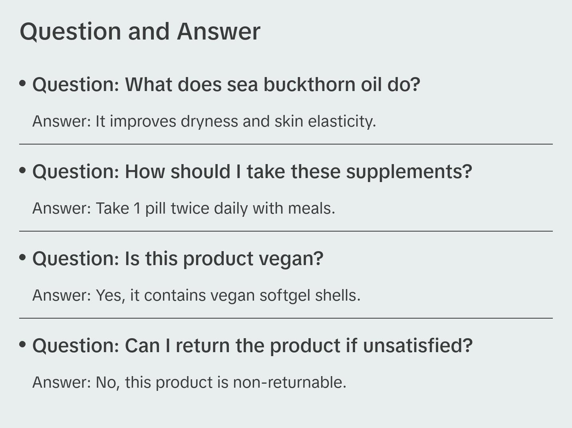Click the bullet before the return question

(23, 345)
